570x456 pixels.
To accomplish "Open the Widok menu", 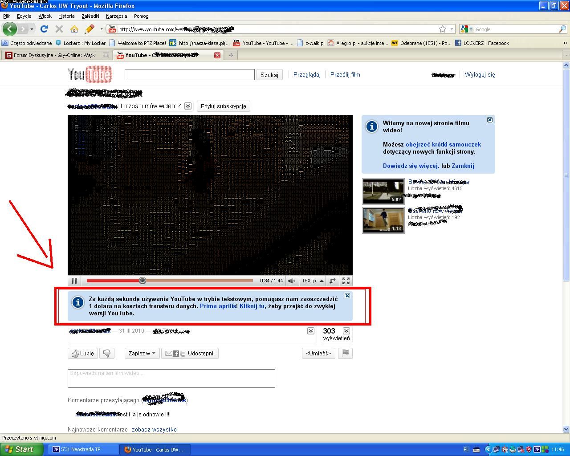I will (x=45, y=16).
